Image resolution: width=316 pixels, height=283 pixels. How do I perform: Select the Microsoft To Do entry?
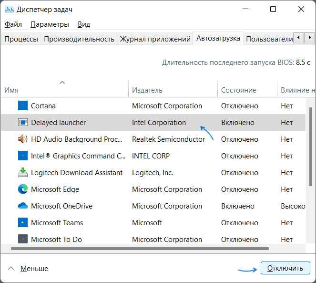[56, 240]
